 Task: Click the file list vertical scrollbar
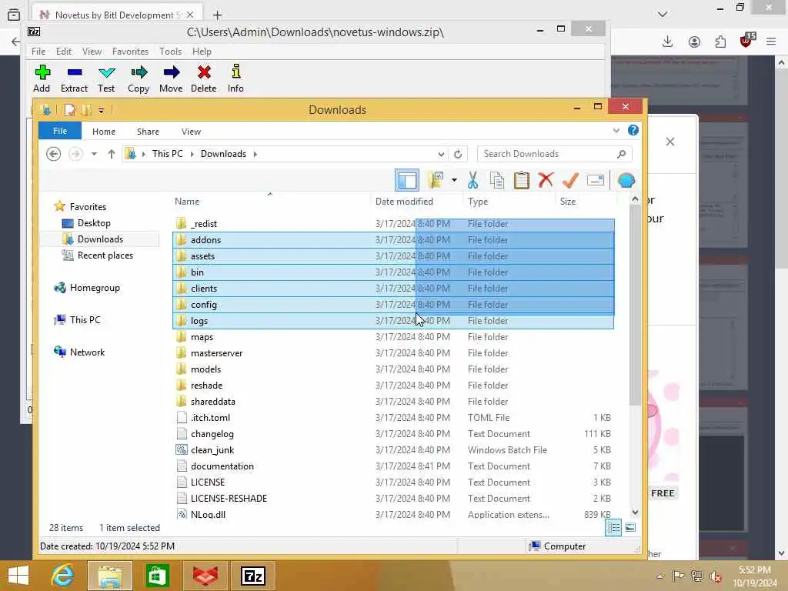[x=635, y=306]
